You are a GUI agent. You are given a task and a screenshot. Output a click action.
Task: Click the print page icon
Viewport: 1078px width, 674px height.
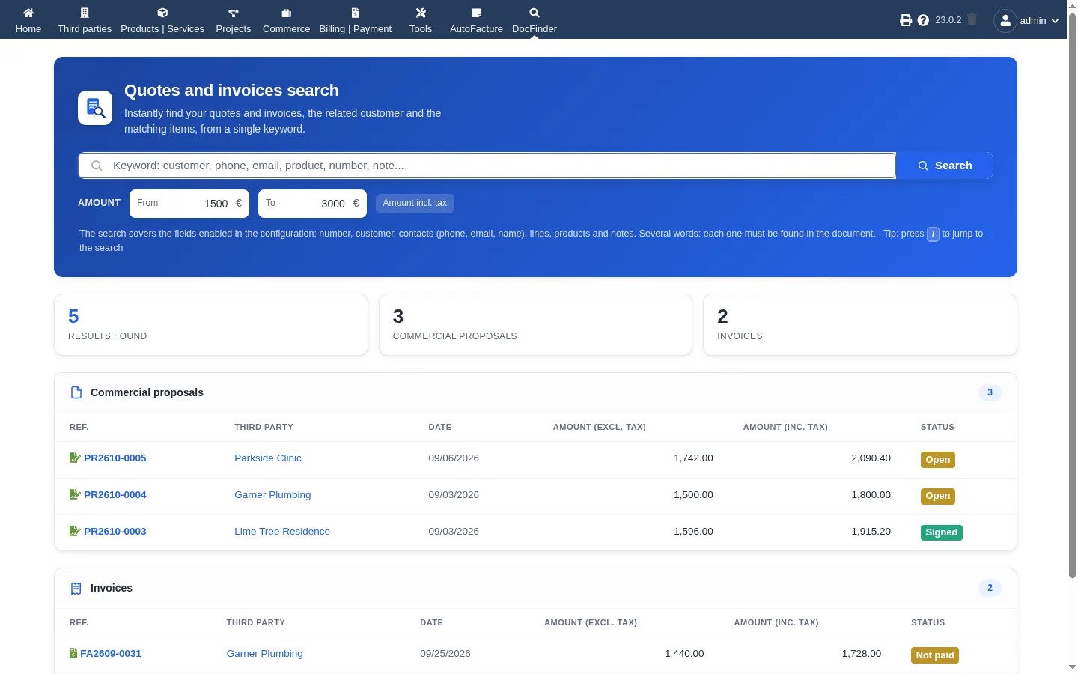tap(906, 20)
